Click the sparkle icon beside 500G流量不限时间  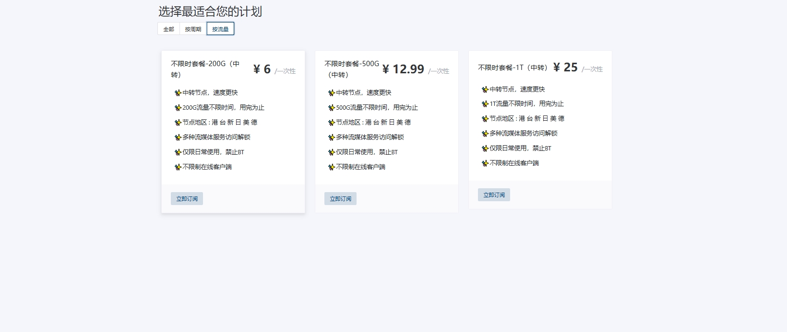coord(332,108)
